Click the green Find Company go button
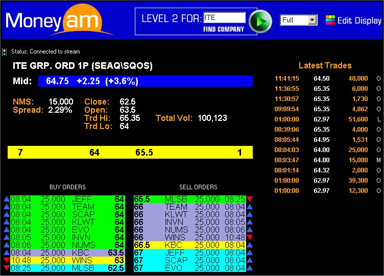The image size is (384, 276). (263, 21)
